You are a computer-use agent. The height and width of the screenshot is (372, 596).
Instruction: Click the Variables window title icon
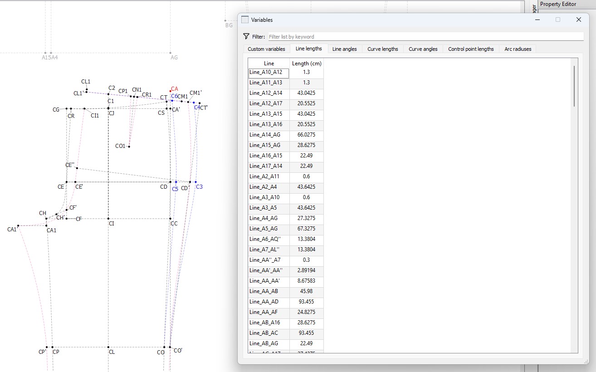[245, 20]
